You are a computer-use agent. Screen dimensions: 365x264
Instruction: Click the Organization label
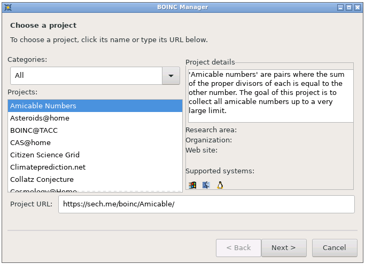click(209, 140)
